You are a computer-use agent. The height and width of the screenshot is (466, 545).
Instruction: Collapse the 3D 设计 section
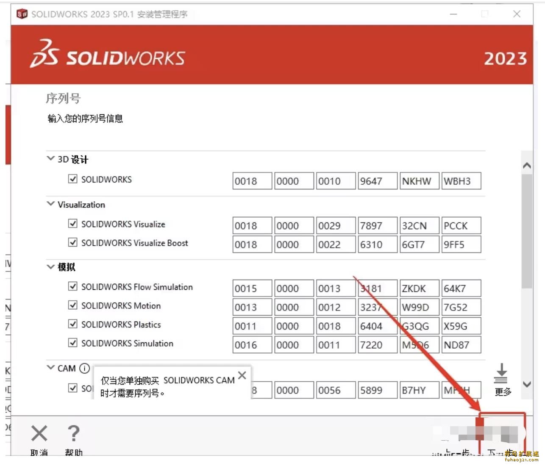[50, 159]
